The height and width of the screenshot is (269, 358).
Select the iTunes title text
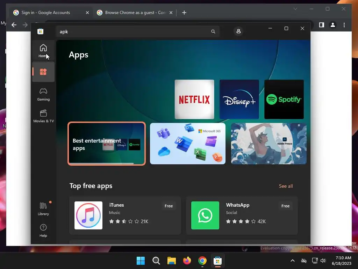pos(116,205)
